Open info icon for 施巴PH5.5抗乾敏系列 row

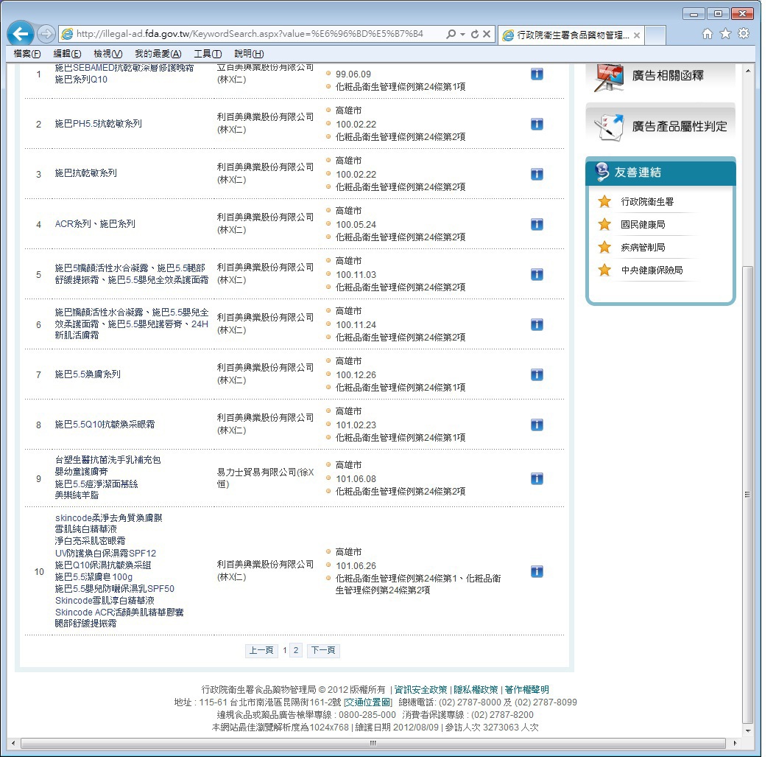pos(537,124)
